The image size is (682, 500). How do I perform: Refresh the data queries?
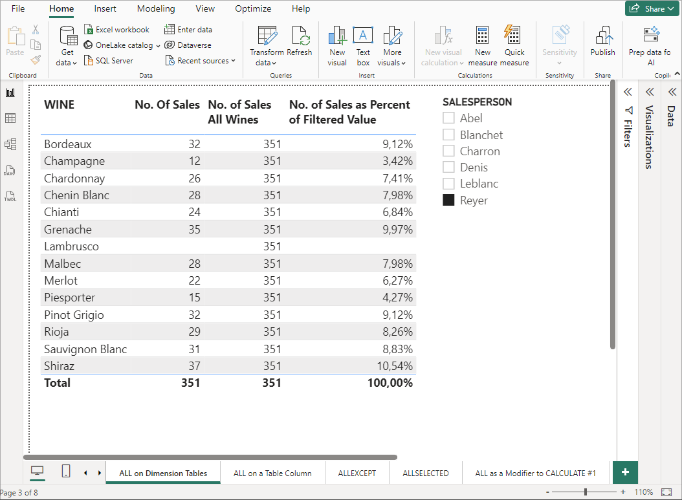300,41
